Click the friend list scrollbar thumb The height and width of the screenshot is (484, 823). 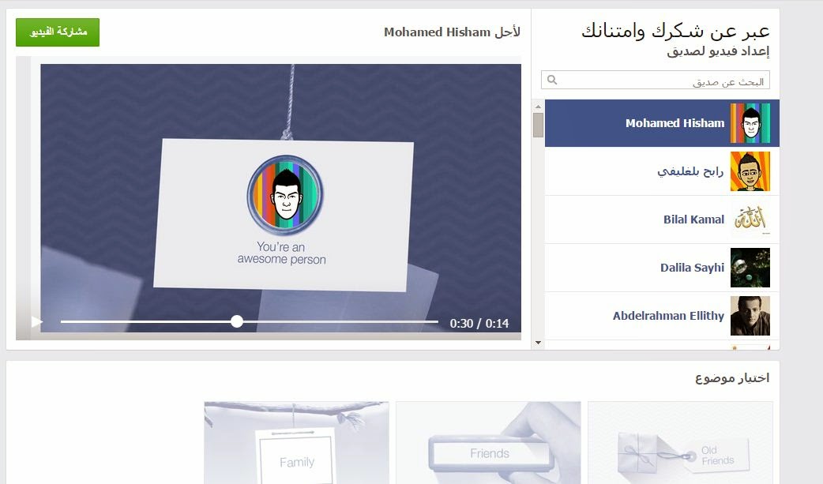click(538, 126)
